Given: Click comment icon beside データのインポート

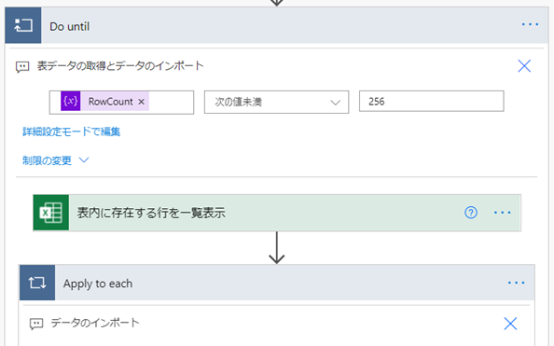Looking at the screenshot, I should [x=36, y=324].
